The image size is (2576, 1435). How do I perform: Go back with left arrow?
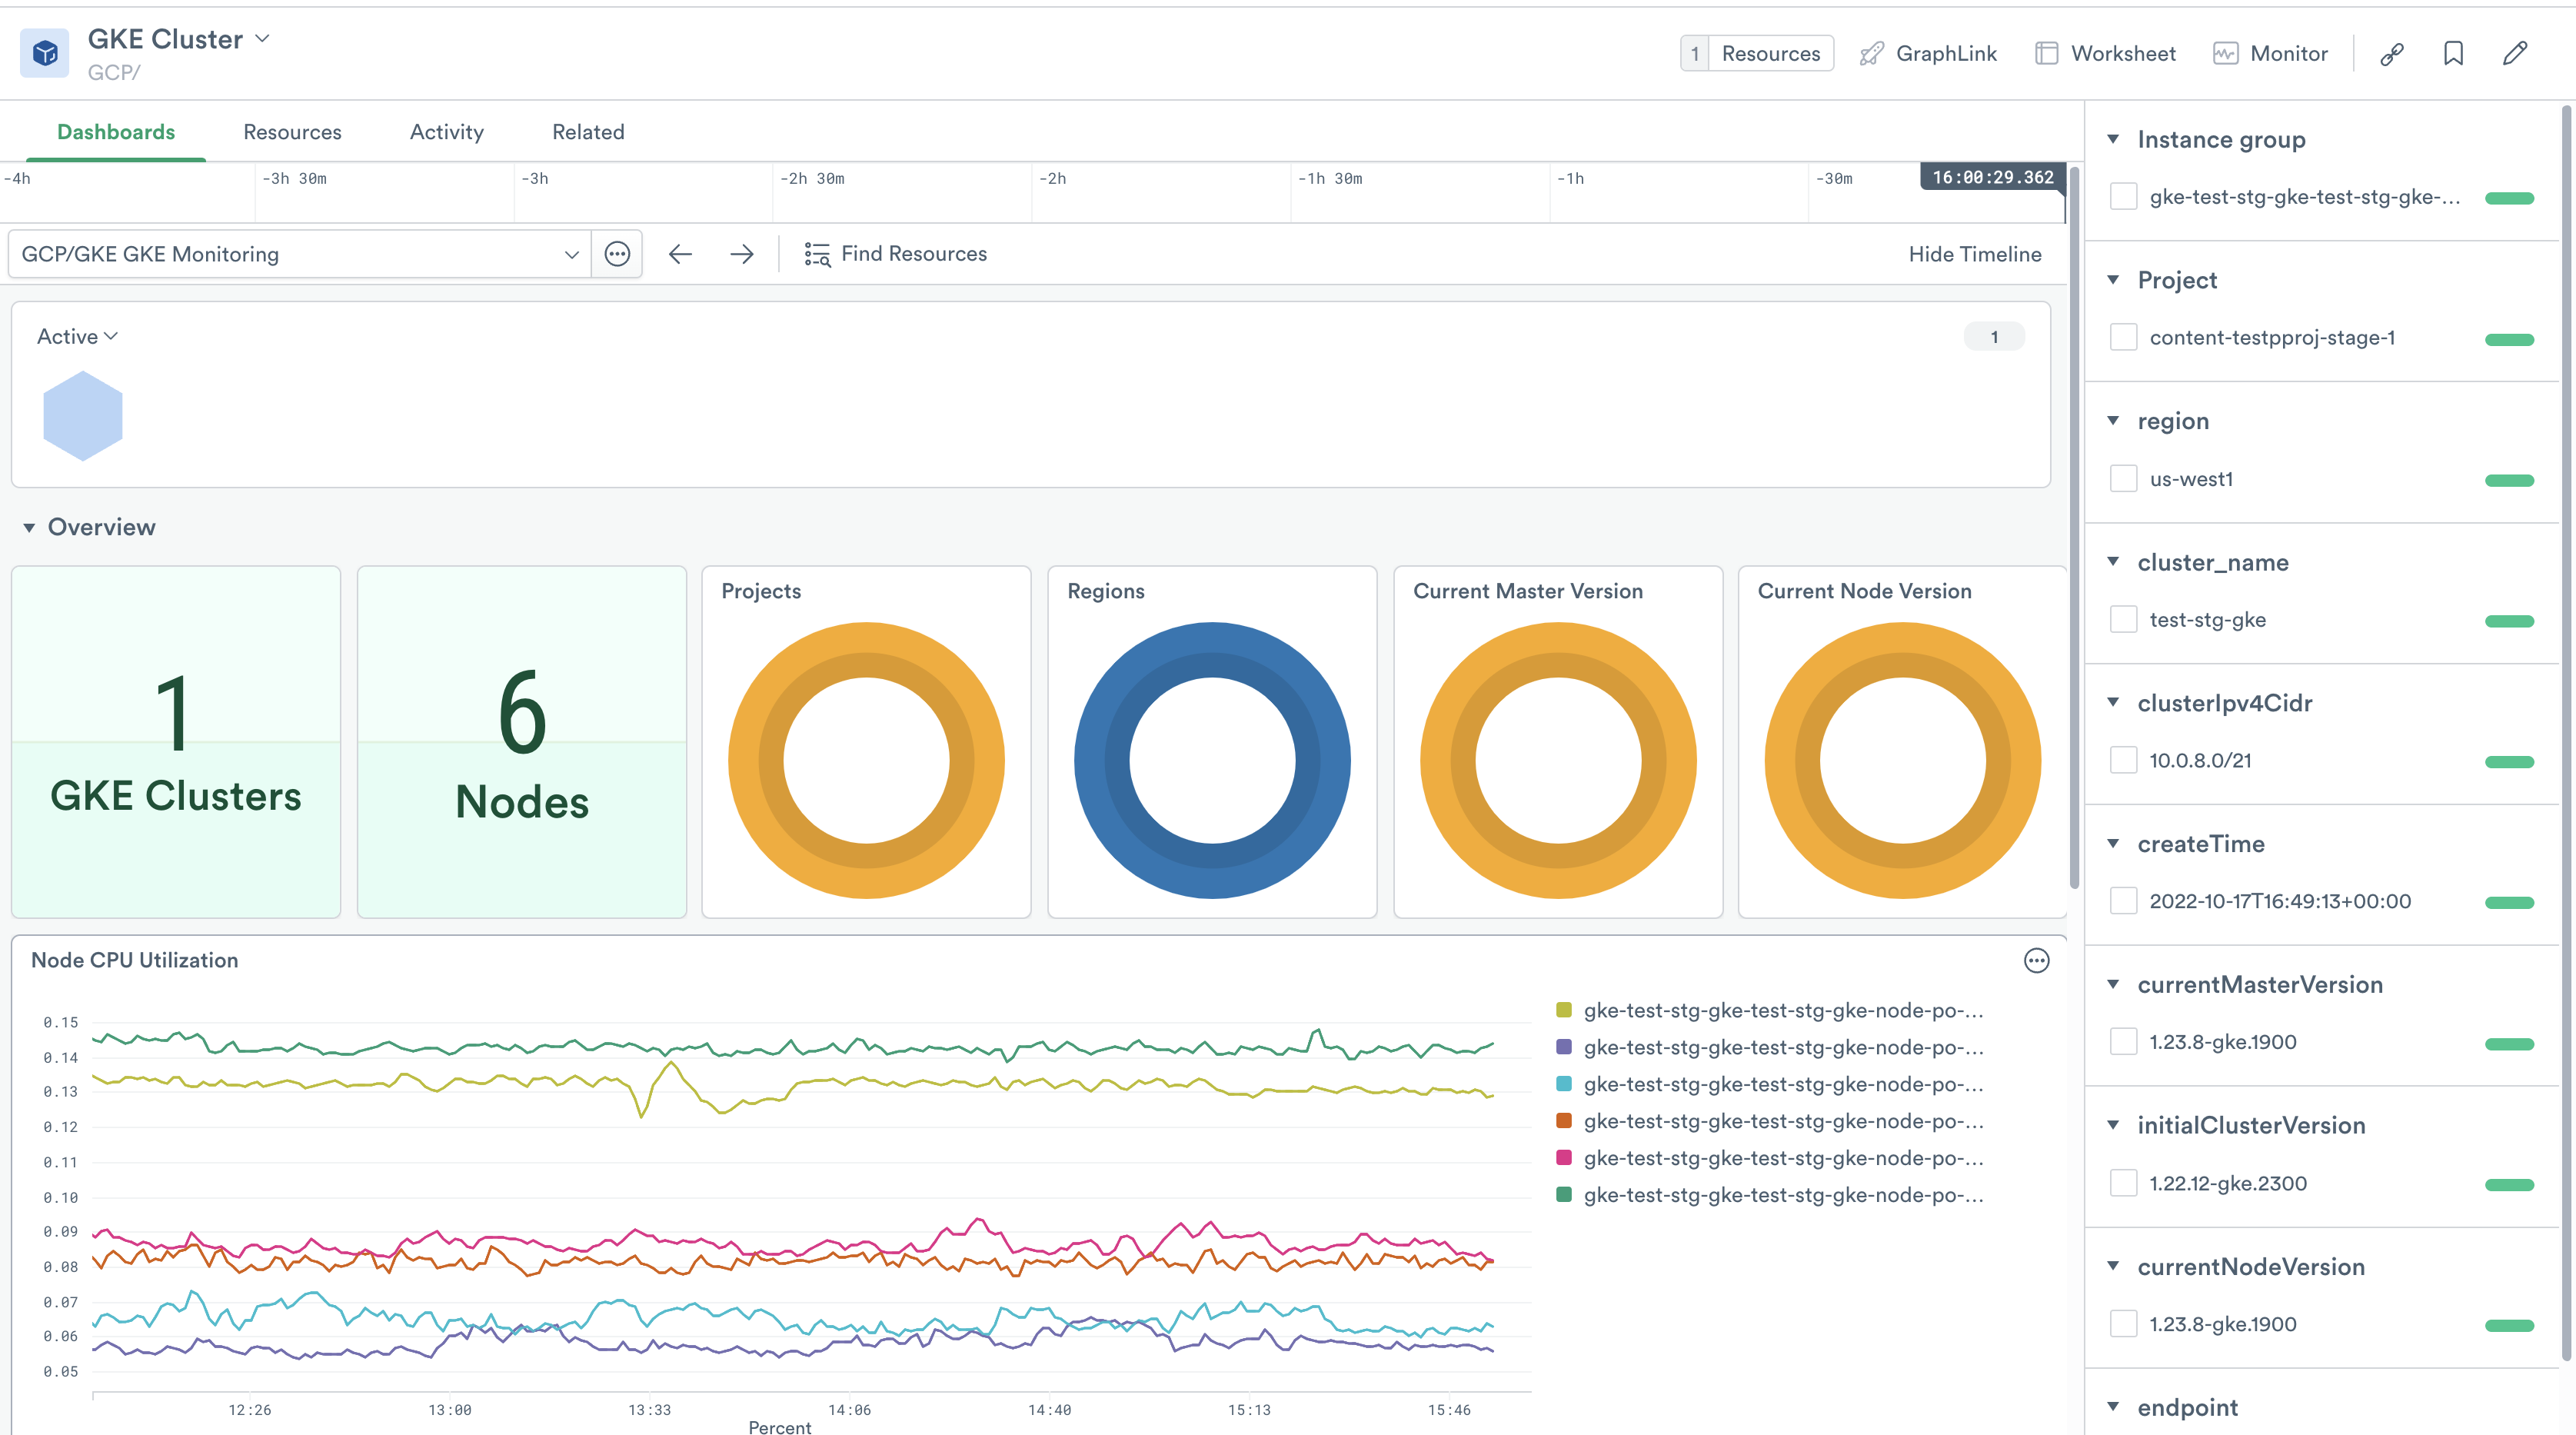click(680, 254)
